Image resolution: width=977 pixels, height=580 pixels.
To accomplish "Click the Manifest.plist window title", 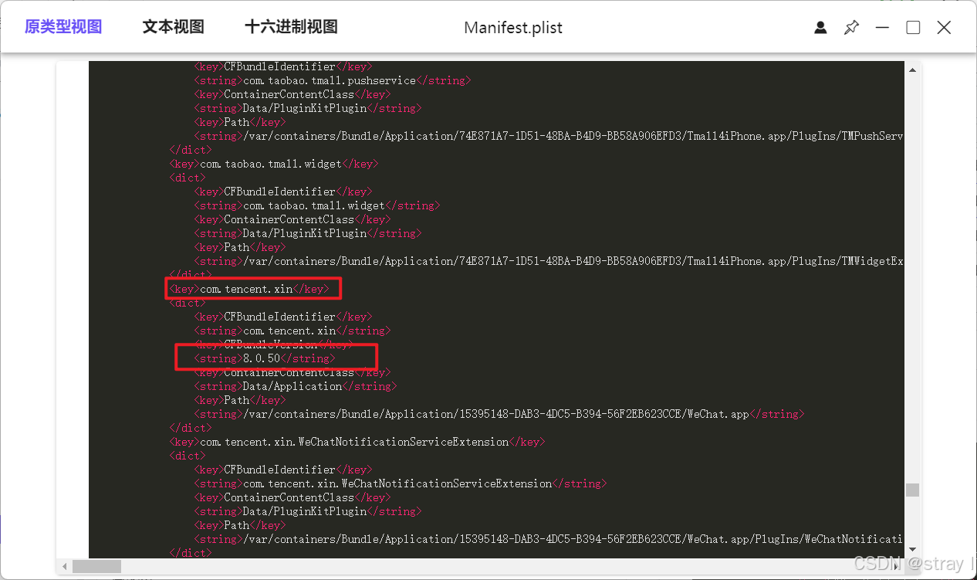I will [513, 28].
